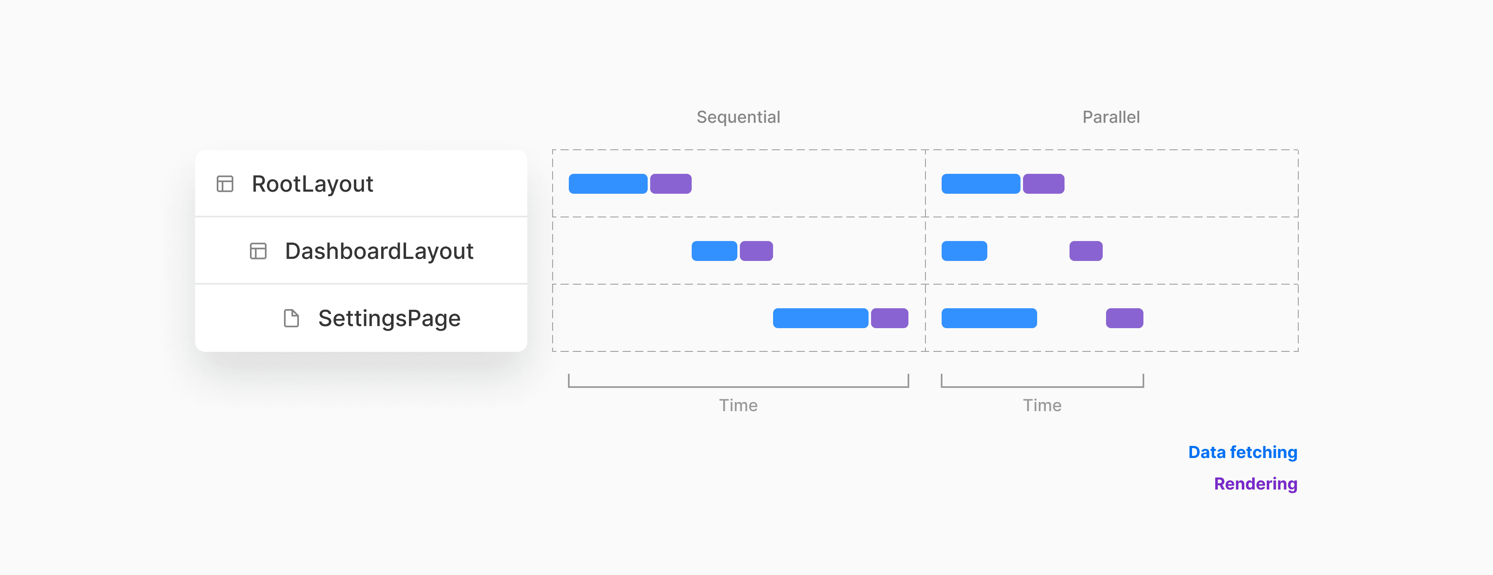Click the Rendering legend label
1493x575 pixels.
pos(1256,483)
